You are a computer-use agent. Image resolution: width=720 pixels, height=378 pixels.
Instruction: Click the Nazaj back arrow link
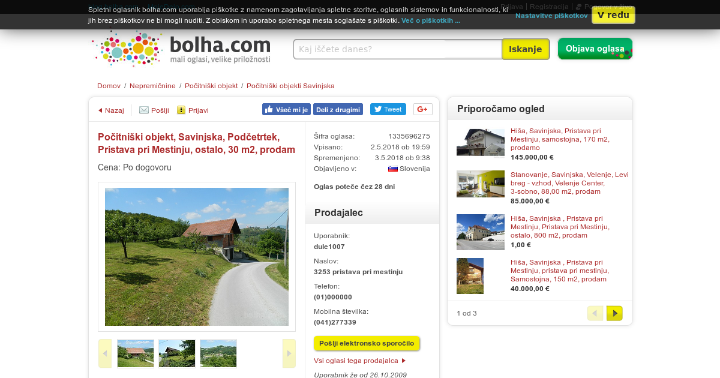pos(111,110)
